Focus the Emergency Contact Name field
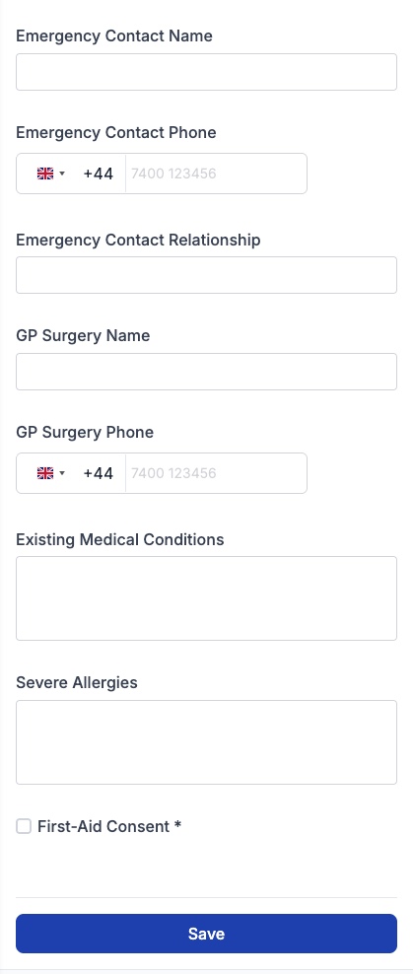 point(206,72)
